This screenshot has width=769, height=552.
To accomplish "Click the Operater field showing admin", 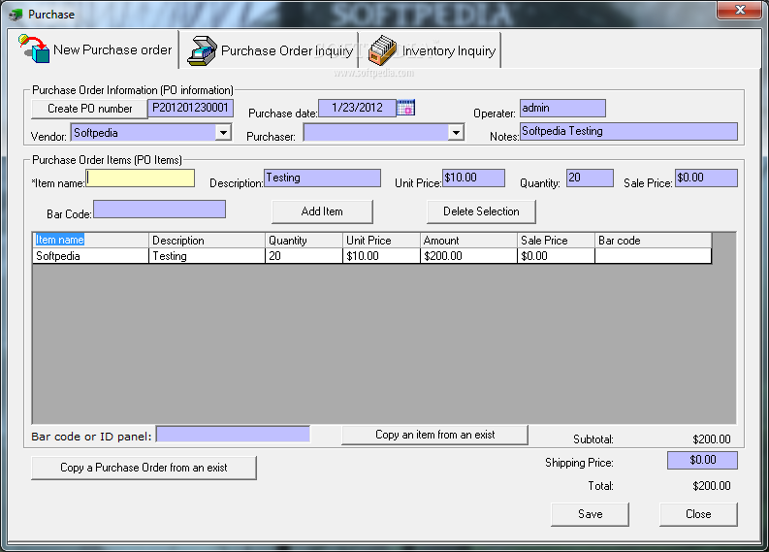I will [562, 108].
